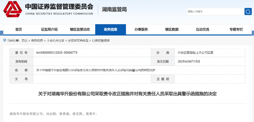Click the 名称 label cell
The height and width of the screenshot is (122, 254).
click(x=21, y=70)
